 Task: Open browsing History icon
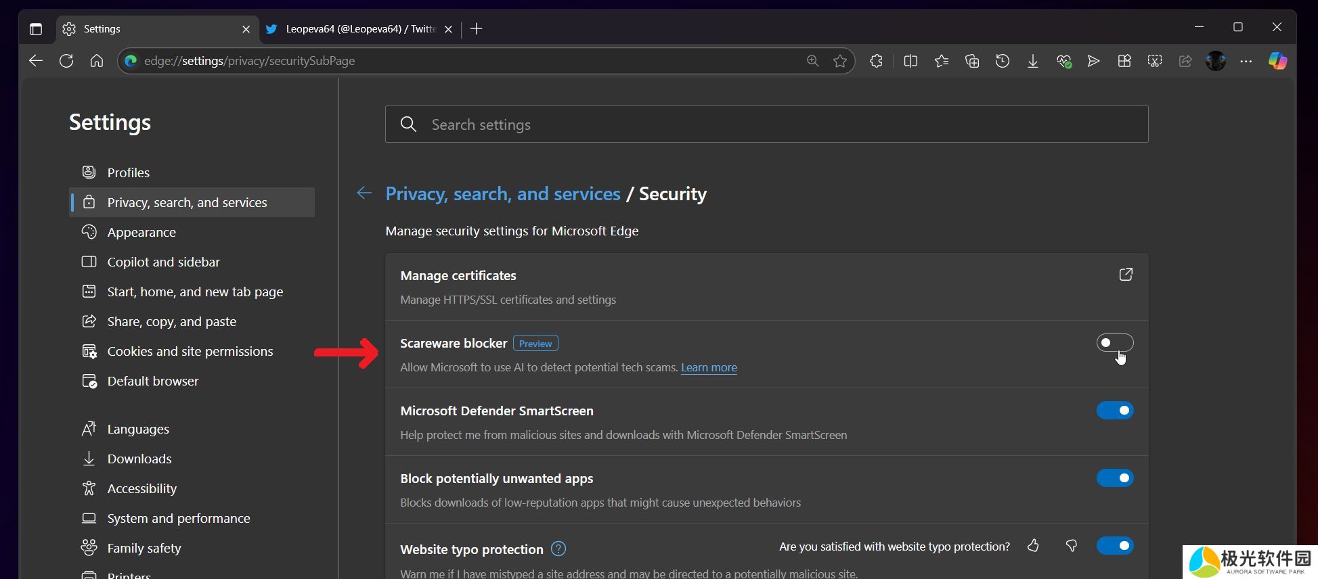(x=1003, y=61)
